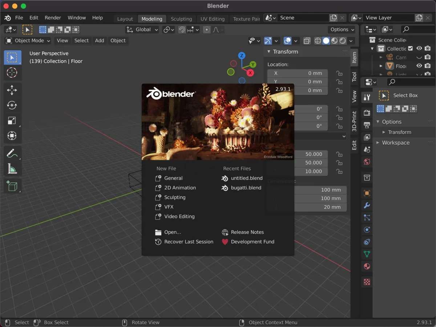Open the Render menu
436x327 pixels.
point(53,18)
